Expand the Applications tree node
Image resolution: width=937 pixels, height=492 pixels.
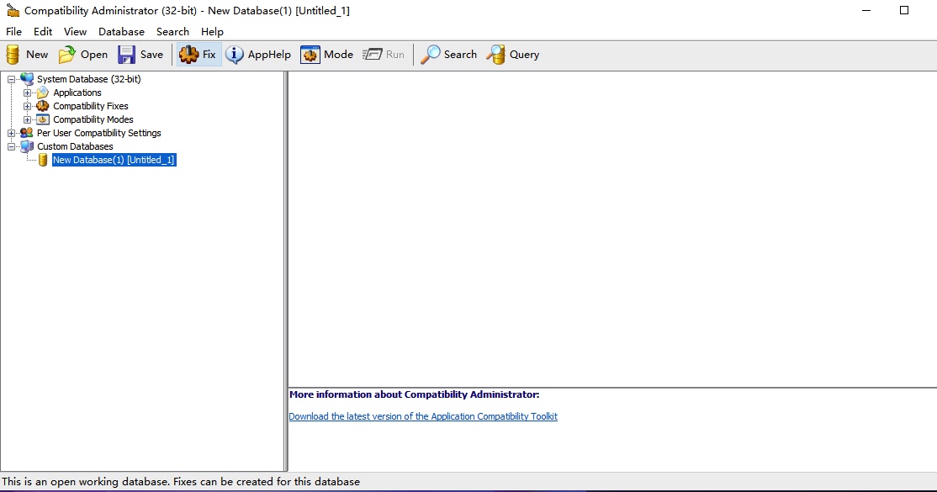click(x=27, y=93)
